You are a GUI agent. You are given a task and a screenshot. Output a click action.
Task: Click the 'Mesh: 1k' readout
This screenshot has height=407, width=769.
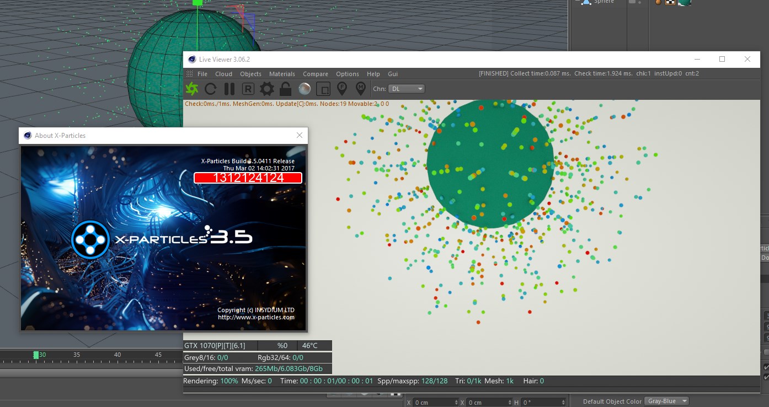point(499,381)
